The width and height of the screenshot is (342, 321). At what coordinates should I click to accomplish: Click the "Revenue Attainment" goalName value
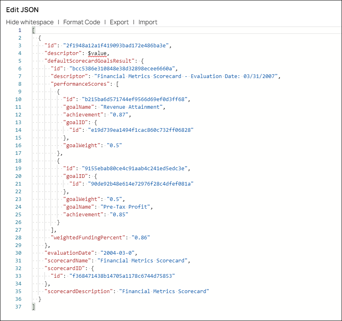[131, 107]
